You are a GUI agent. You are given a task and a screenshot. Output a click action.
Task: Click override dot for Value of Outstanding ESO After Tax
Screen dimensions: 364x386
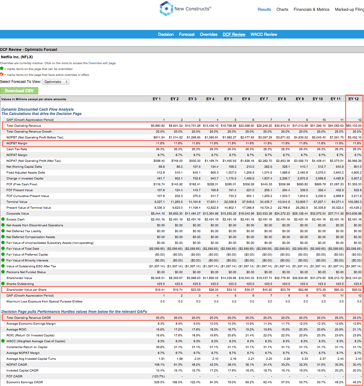(3, 266)
